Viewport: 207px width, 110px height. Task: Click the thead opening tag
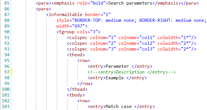[76, 55]
